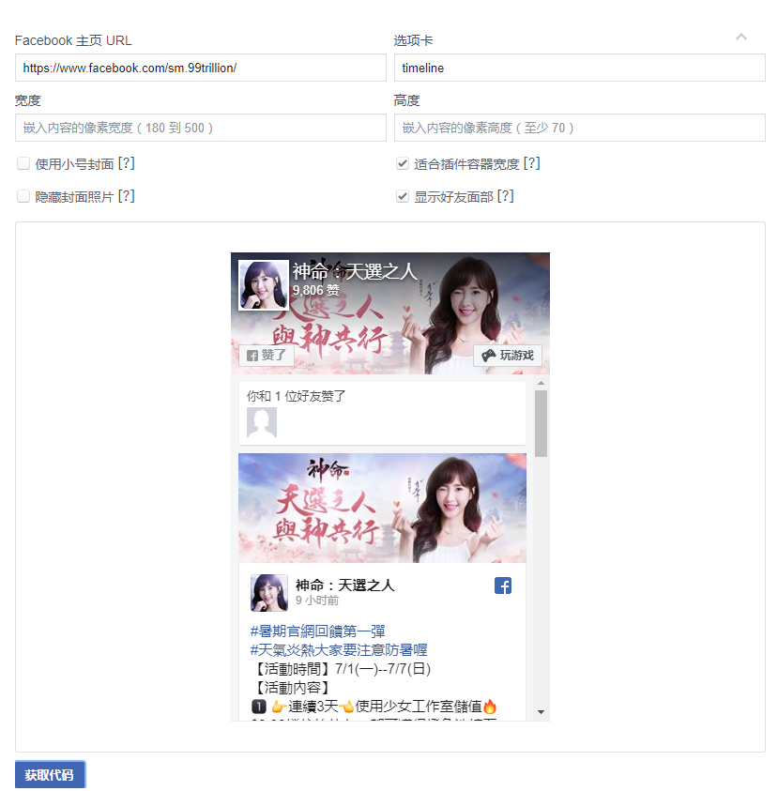Click the Facebook logo icon in the post
778x791 pixels.
502,586
